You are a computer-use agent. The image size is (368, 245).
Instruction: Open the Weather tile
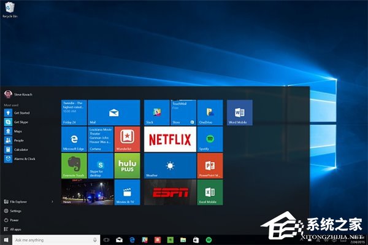(x=170, y=166)
